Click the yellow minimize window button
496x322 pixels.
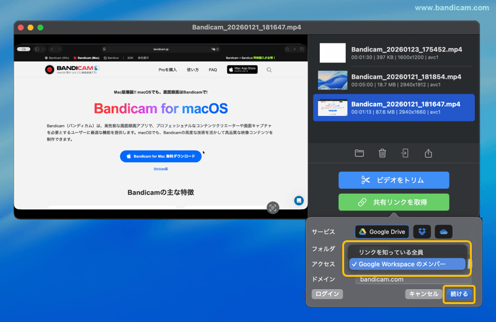pyautogui.click(x=30, y=27)
